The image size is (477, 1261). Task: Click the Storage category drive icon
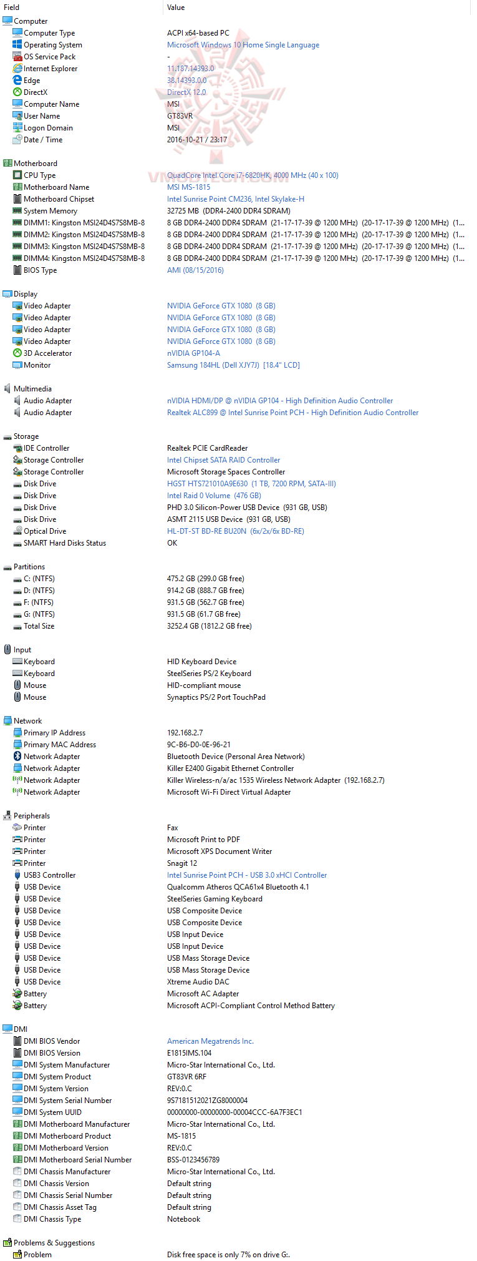tap(7, 436)
